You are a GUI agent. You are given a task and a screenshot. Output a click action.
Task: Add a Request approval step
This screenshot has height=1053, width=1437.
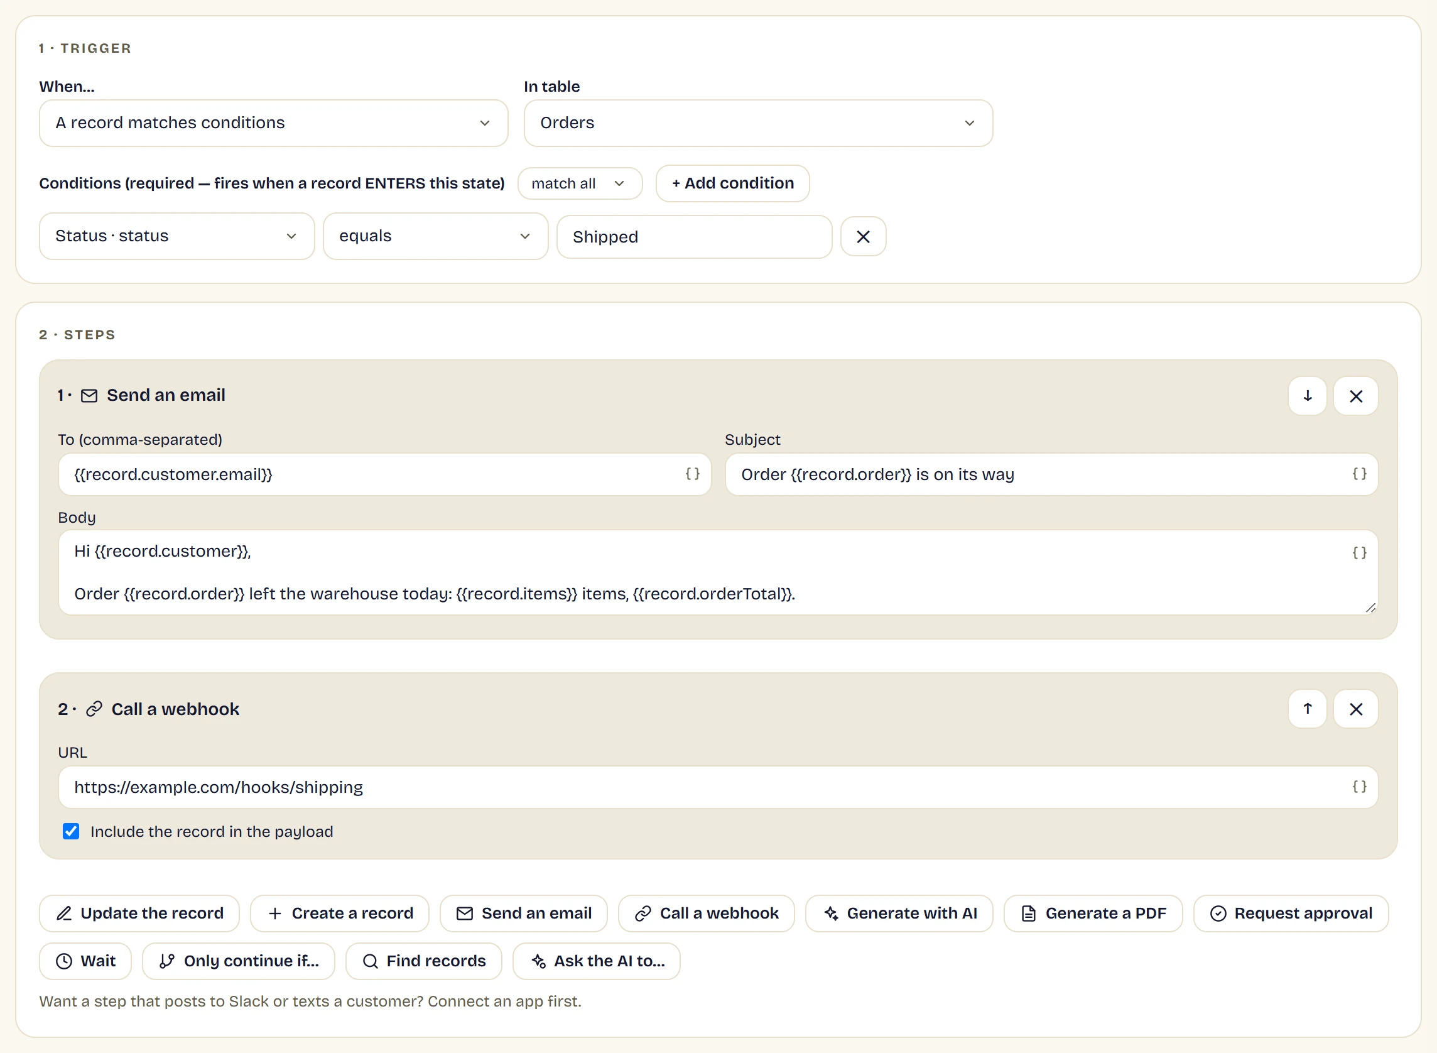[x=1291, y=913]
